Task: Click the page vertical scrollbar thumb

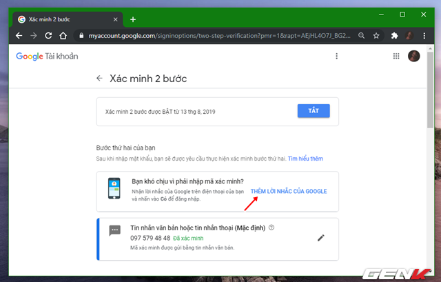Action: [x=430, y=90]
